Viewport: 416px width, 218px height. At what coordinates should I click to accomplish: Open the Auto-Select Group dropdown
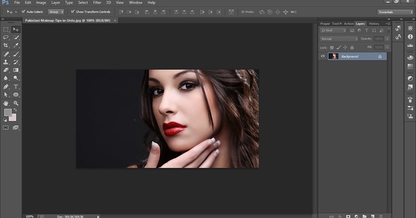[56, 12]
